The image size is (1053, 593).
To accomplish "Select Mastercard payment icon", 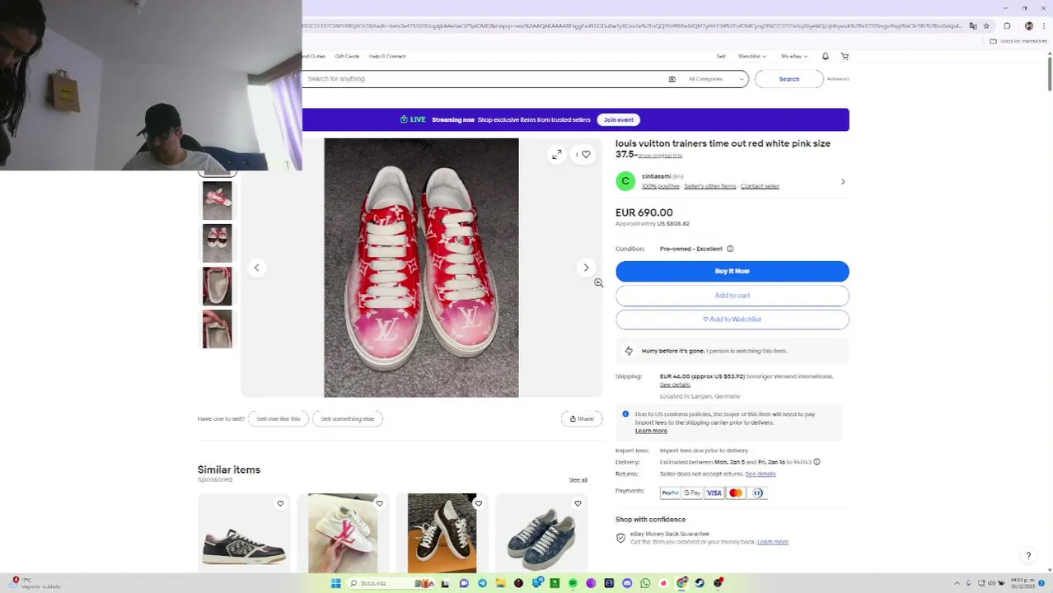I will [736, 493].
